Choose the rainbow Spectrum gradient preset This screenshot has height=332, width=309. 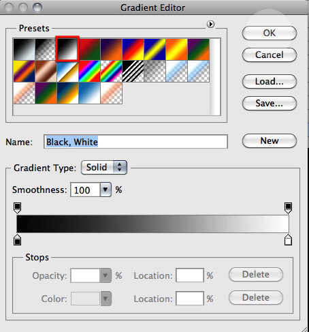(89, 72)
